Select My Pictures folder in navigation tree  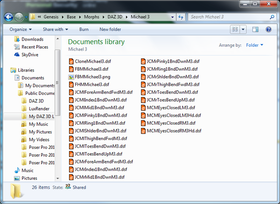point(36,132)
